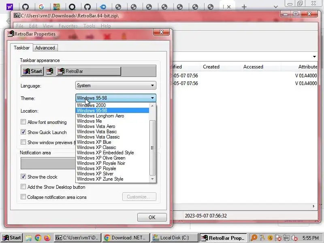Toggle Allow font smoothing checkbox
324x243 pixels.
[23, 122]
